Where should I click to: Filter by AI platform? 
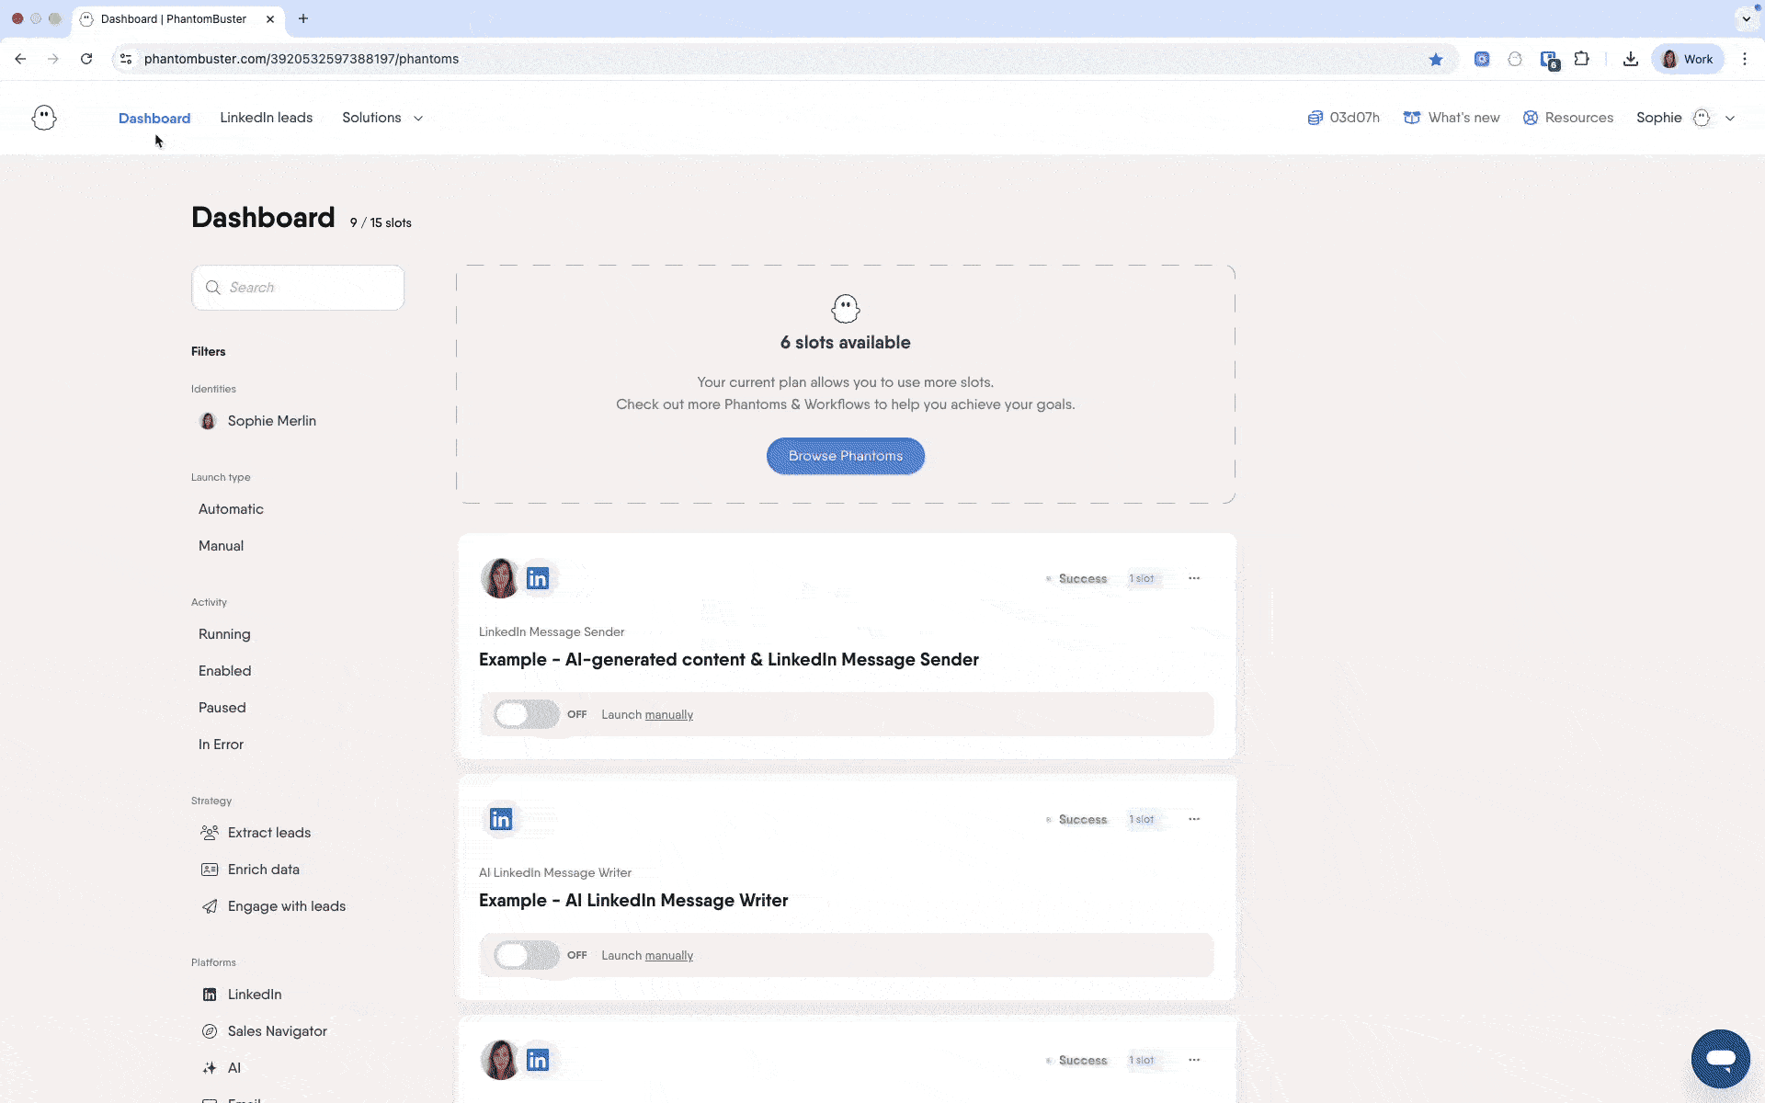tap(221, 1068)
